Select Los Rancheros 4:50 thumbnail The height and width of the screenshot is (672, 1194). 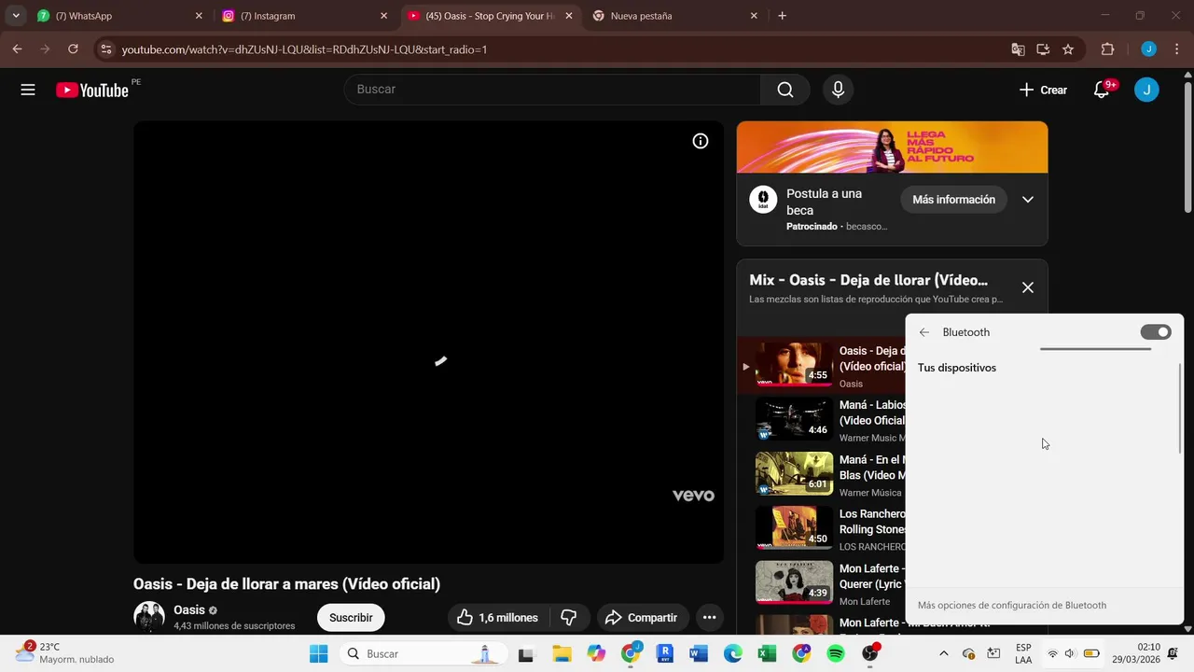(x=794, y=528)
